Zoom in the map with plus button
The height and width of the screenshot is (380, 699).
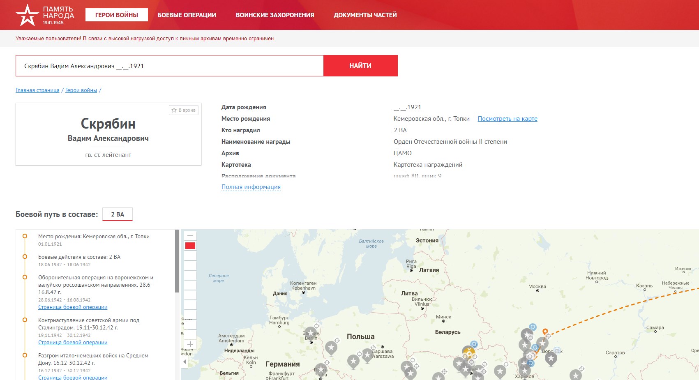coord(190,344)
